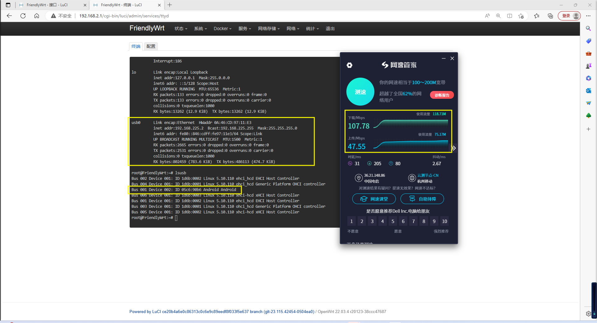Expand the 网络 dropdown menu
This screenshot has height=323, width=597.
(293, 29)
